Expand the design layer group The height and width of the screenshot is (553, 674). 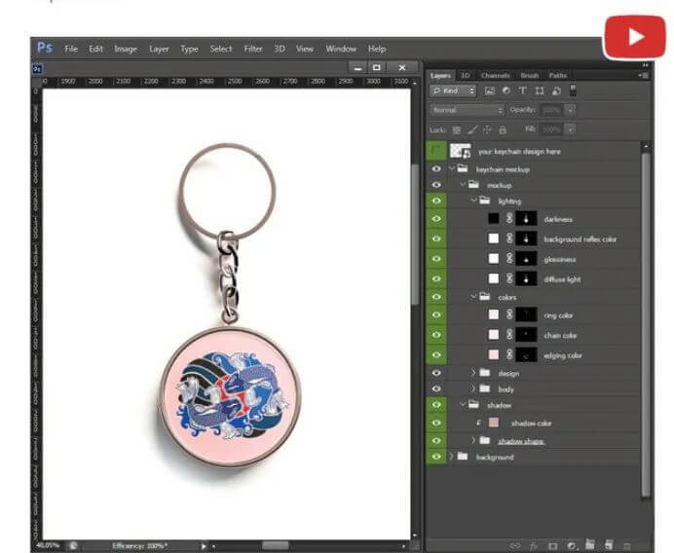pyautogui.click(x=474, y=373)
